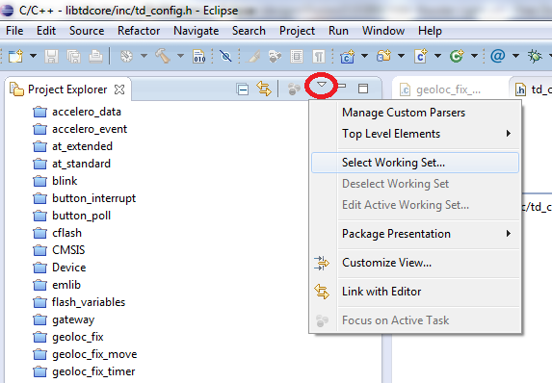Screen dimensions: 552x383
Task: Open the dropdown beside the build configuration icon
Action: pos(144,56)
